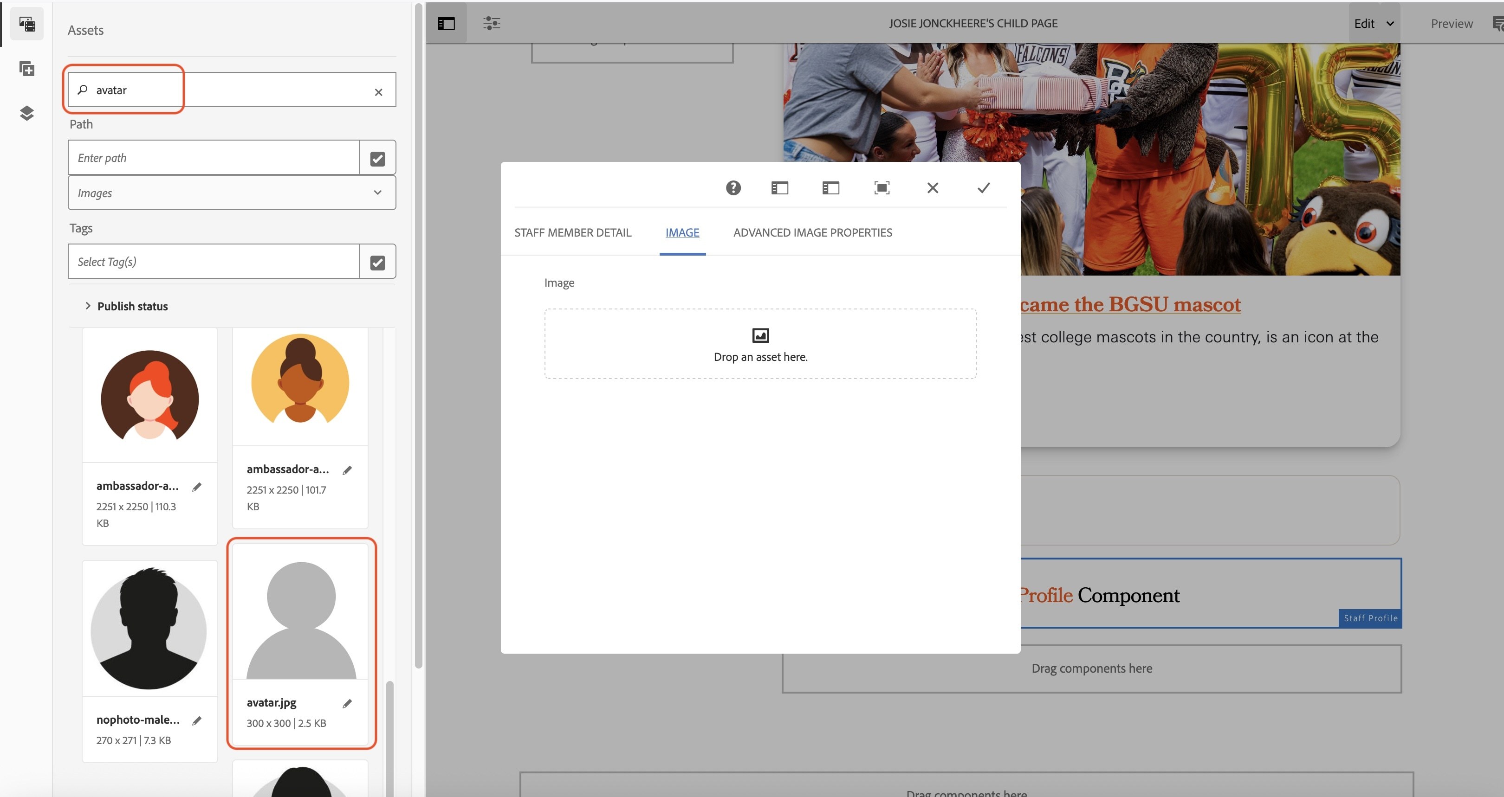Open the BGSU mascot article link
The height and width of the screenshot is (797, 1504).
coord(1130,304)
